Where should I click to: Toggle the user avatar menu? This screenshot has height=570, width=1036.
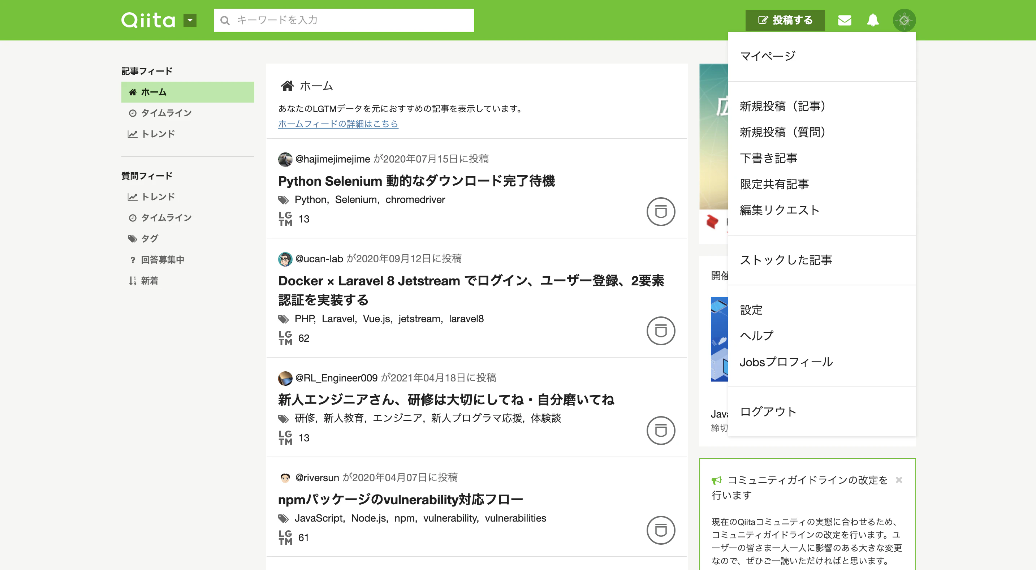904,20
